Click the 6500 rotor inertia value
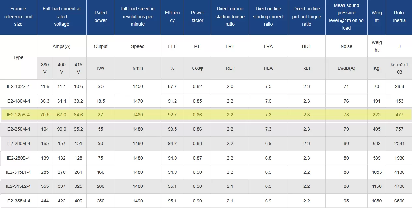Screen dimensions: 412x208 (x=399, y=201)
